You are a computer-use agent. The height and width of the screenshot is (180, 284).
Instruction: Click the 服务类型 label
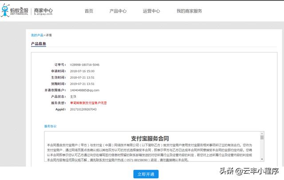pos(58,103)
